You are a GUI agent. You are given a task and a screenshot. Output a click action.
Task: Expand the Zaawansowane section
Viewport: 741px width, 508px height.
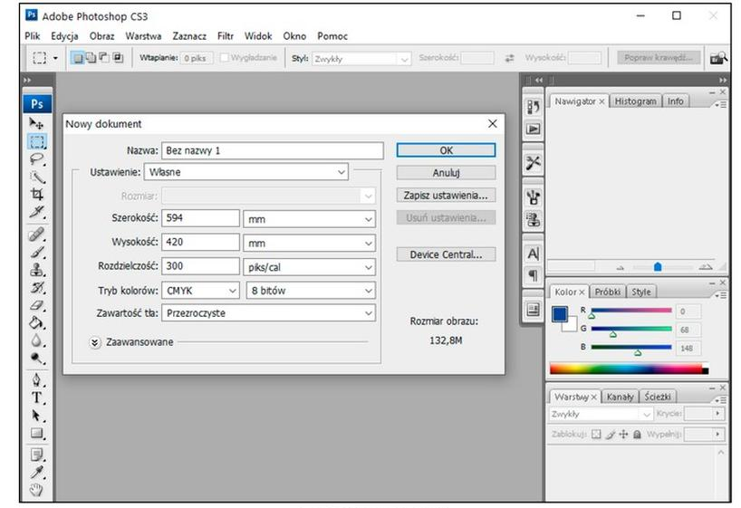coord(95,342)
